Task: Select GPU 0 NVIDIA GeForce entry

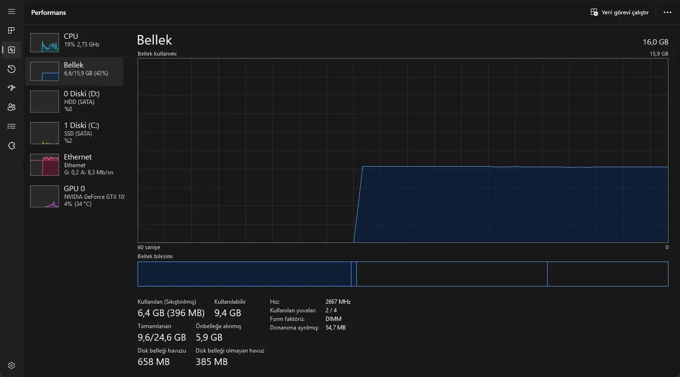Action: pyautogui.click(x=74, y=196)
